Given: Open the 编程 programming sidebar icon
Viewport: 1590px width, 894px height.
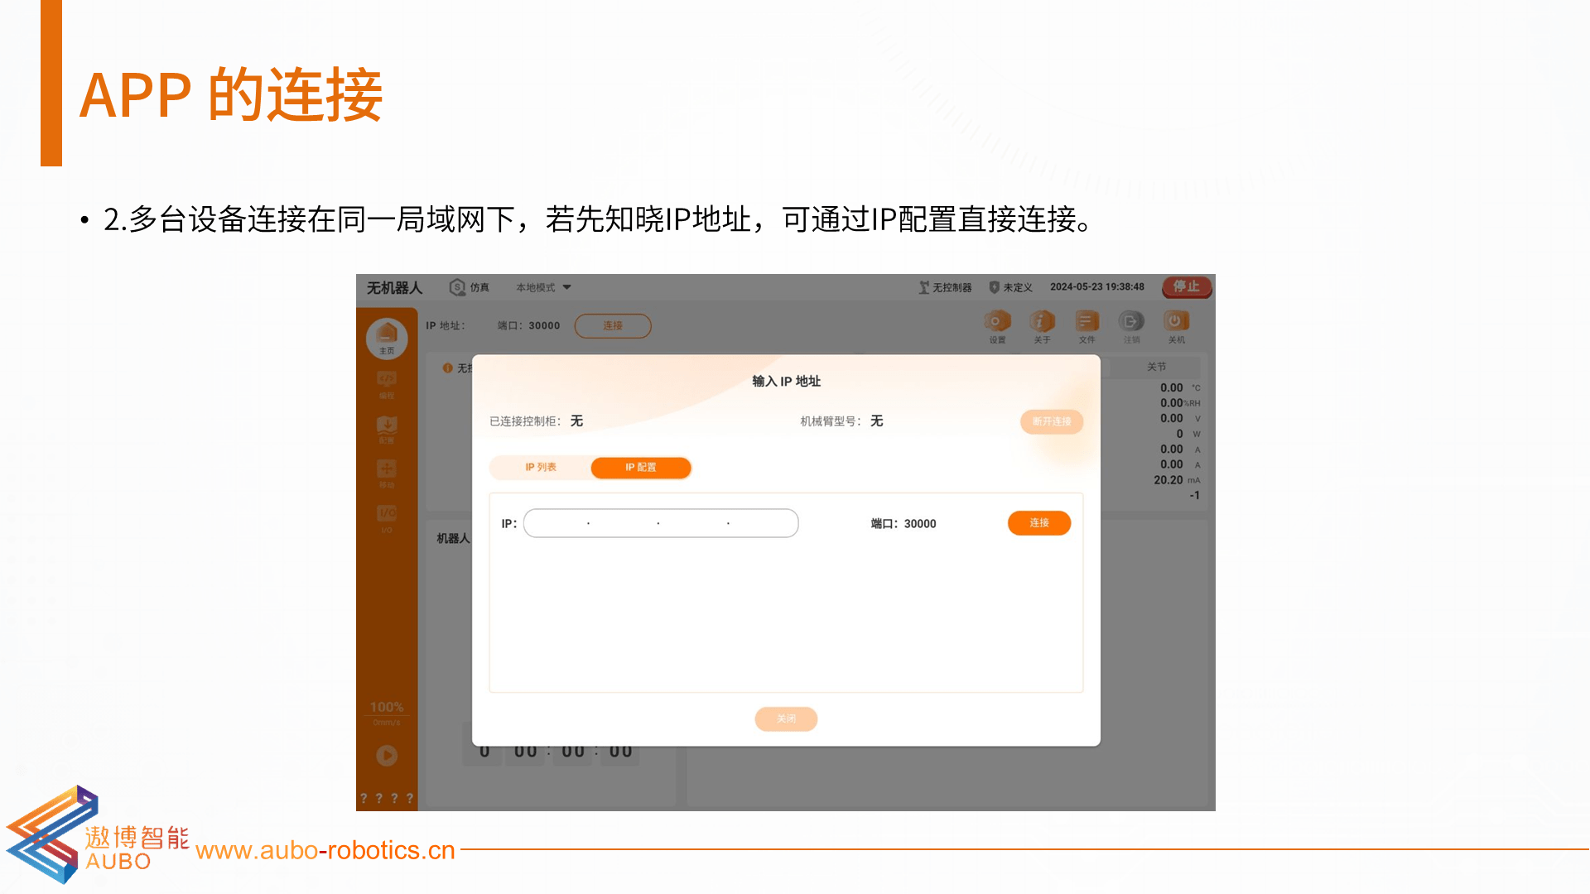Looking at the screenshot, I should click(x=387, y=385).
